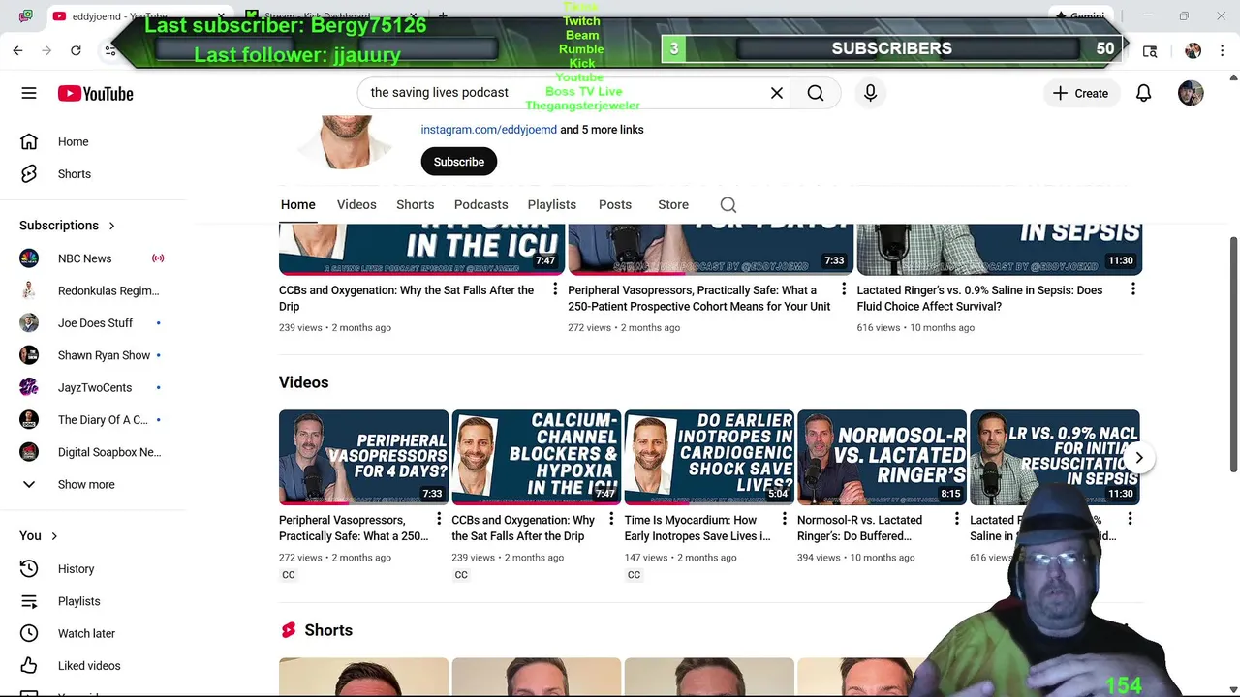Viewport: 1240px width, 697px height.
Task: Go to the YouTube logo home page
Action: tap(95, 93)
